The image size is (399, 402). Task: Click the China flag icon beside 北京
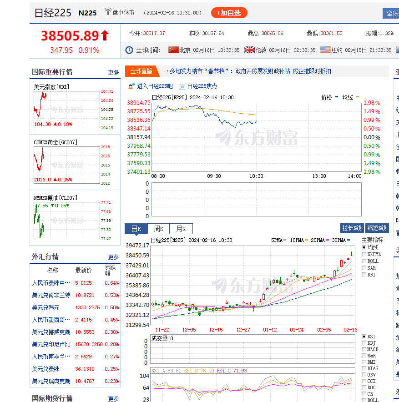[x=173, y=50]
